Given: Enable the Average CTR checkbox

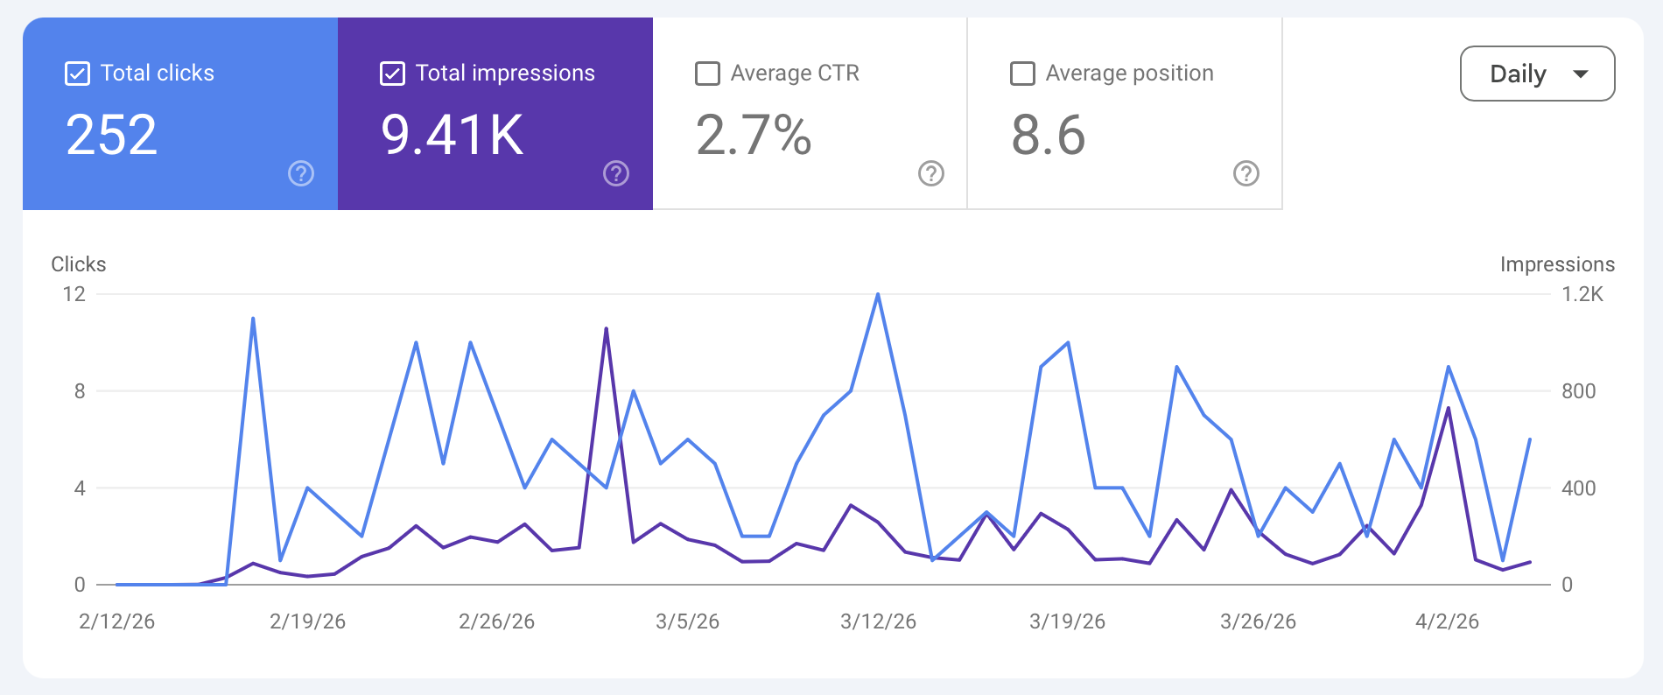Looking at the screenshot, I should [x=707, y=74].
